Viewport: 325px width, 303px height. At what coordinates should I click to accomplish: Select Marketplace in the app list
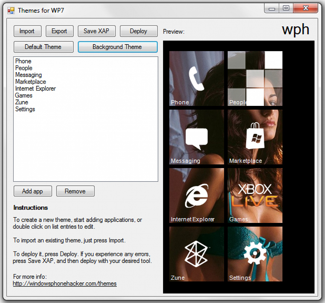pos(31,82)
